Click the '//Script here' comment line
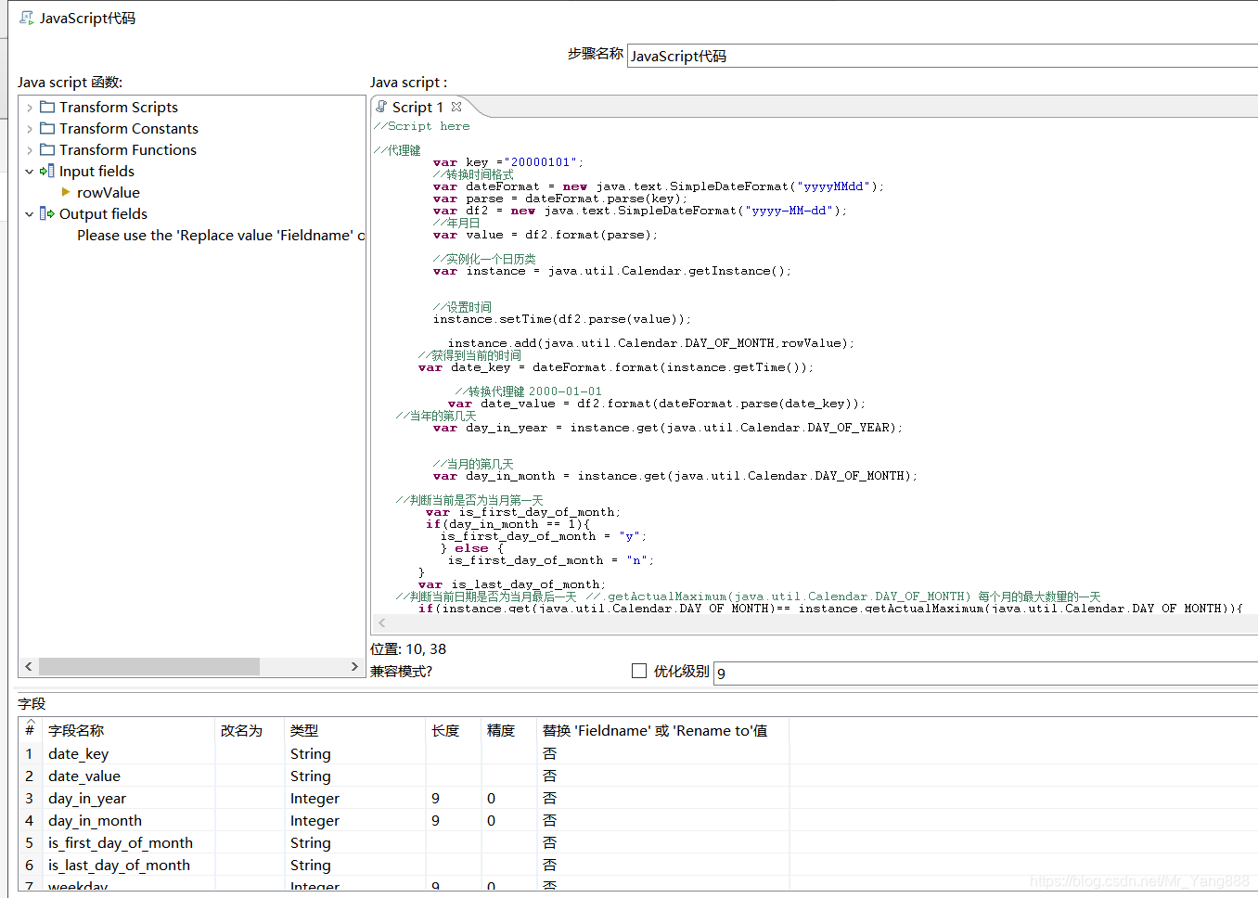The height and width of the screenshot is (898, 1258). tap(422, 126)
